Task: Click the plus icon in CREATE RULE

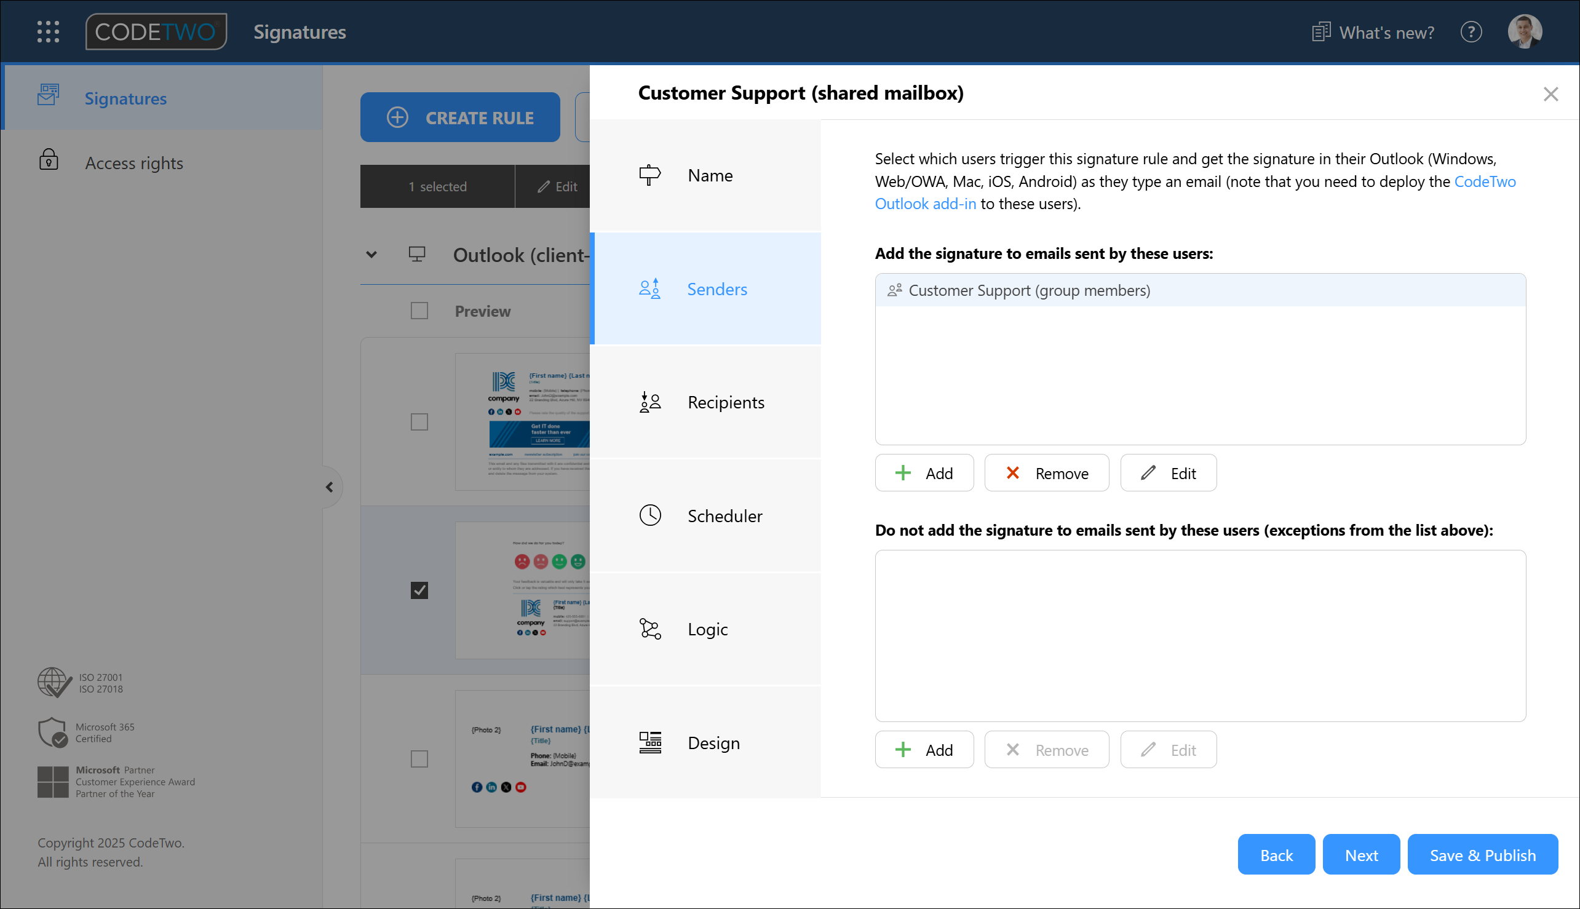Action: [398, 117]
